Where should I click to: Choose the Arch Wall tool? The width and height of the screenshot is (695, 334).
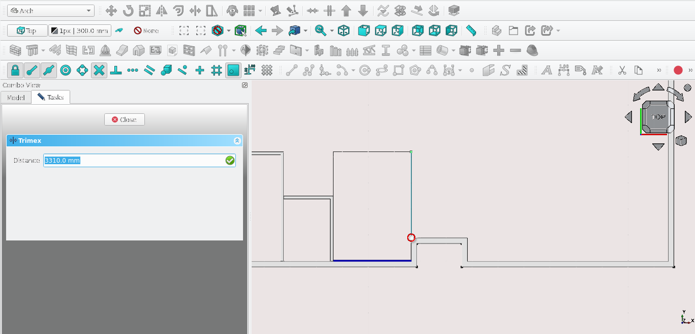(15, 51)
